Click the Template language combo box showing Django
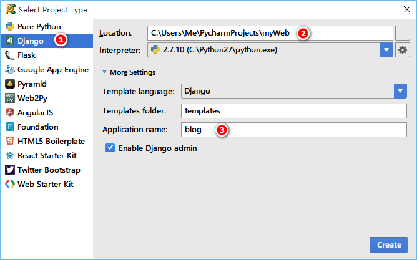Screen dimensions: 417x260 tap(294, 91)
